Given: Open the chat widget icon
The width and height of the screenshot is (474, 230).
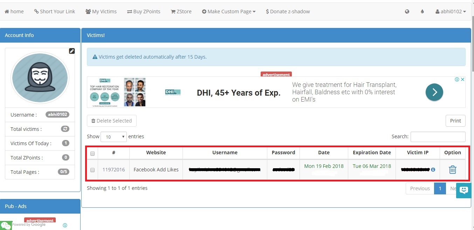Looking at the screenshot, I should [x=463, y=191].
